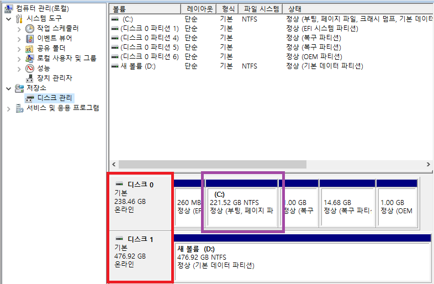Viewport: 434px width, 284px height.
Task: Select (디스크 0 파티션 4) volume name
Action: (150, 38)
